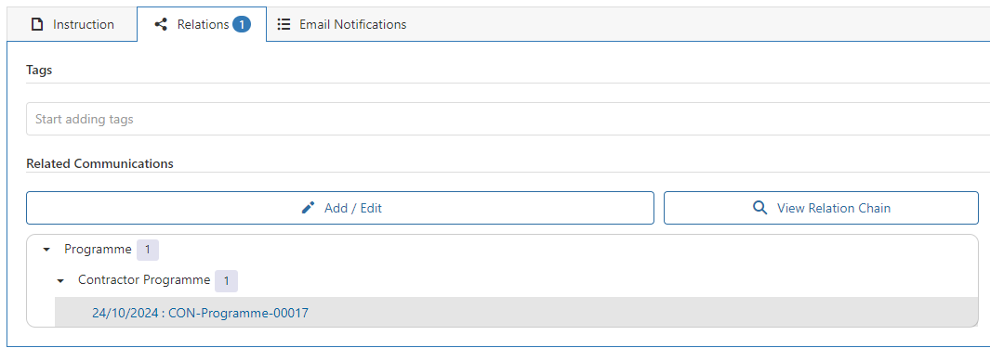Click the Add / Edit button
The width and height of the screenshot is (990, 361).
339,208
